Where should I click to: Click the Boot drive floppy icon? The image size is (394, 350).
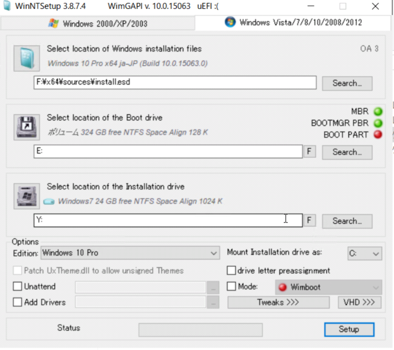(27, 127)
